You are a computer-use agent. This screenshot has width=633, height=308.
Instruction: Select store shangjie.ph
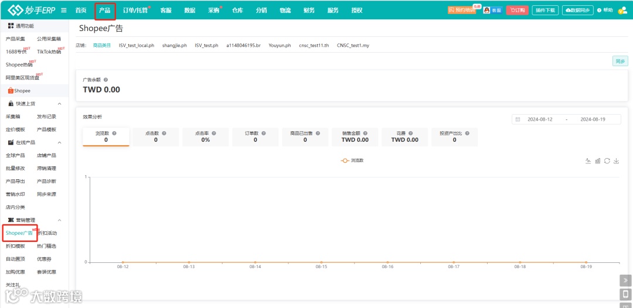pos(175,46)
